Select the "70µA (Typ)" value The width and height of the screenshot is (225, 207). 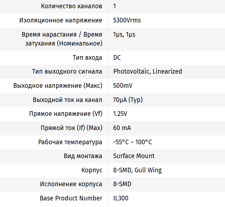click(x=128, y=100)
